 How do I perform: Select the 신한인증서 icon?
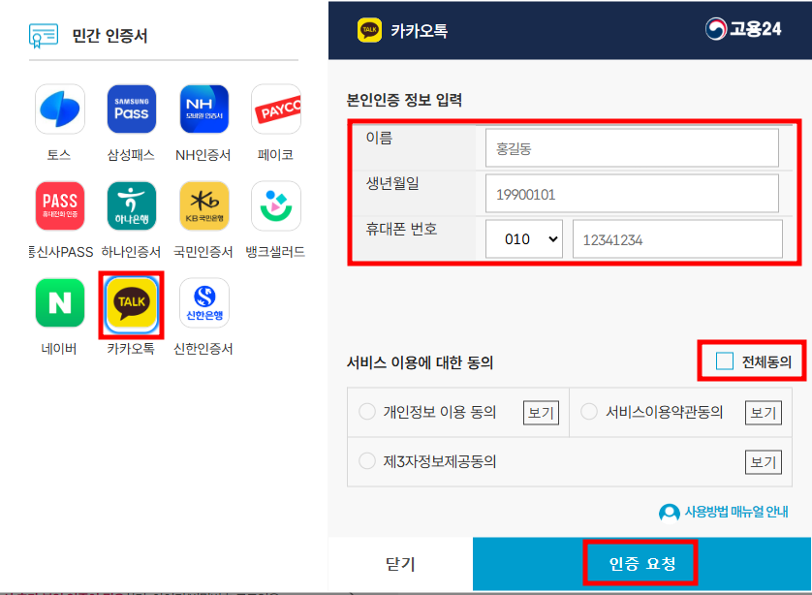[x=204, y=303]
